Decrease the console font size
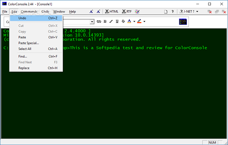This screenshot has height=145, width=228. 98,11
